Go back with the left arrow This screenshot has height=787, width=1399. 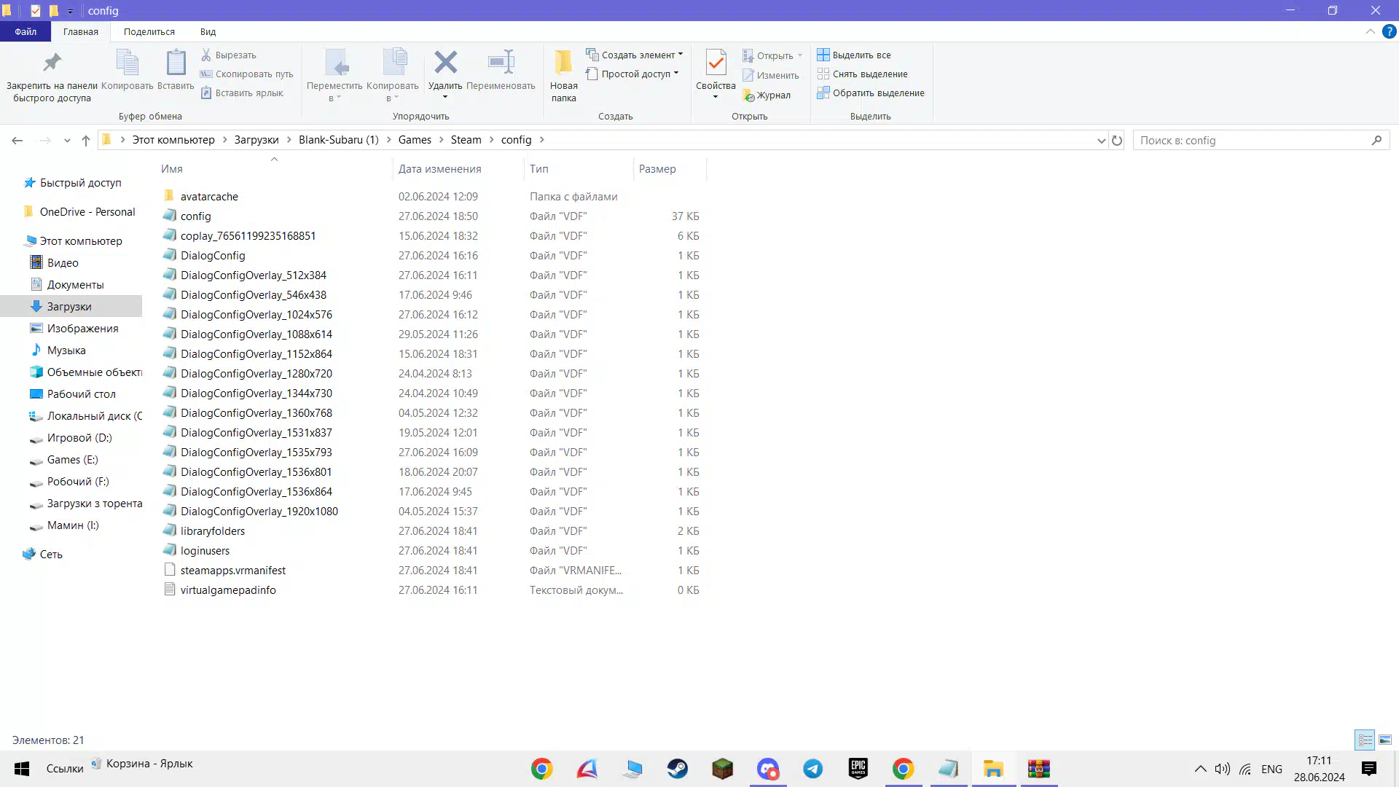(17, 140)
